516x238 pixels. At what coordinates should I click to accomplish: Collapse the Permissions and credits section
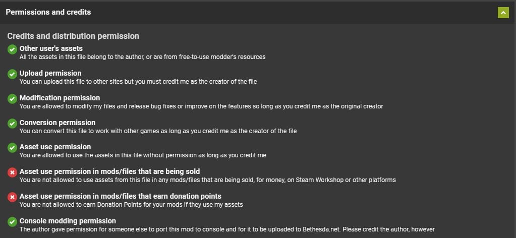(503, 13)
